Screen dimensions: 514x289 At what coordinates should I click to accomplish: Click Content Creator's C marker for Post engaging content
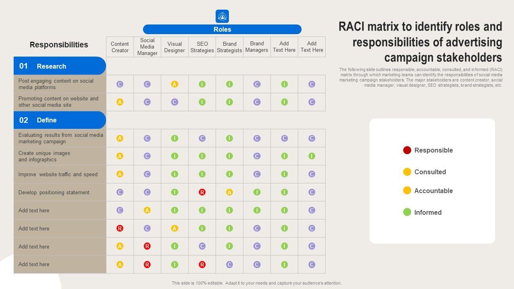click(x=120, y=84)
